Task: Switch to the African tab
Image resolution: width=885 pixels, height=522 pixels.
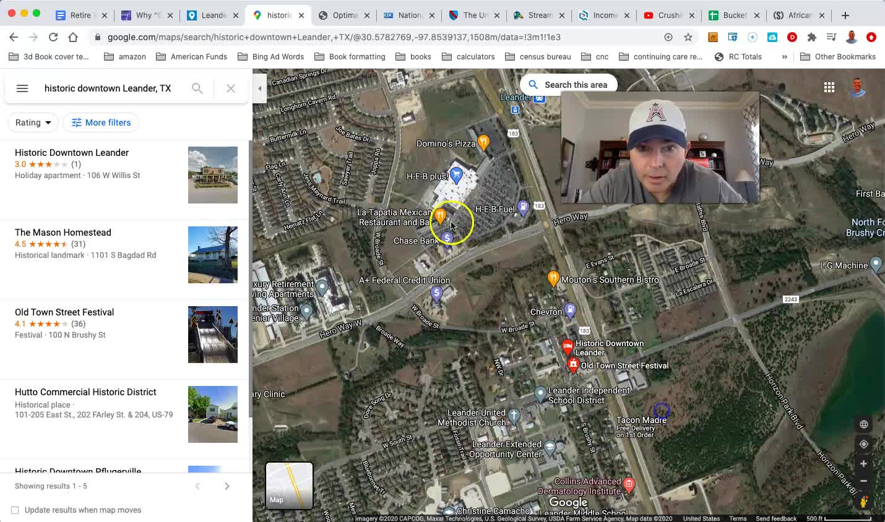Action: click(x=800, y=15)
